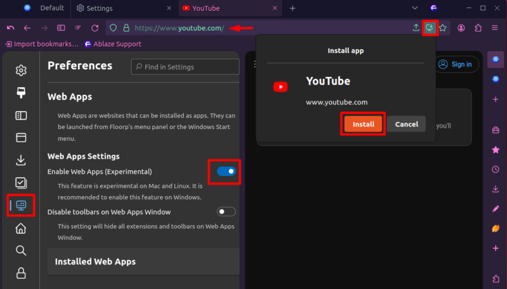
Task: Open a new tab with plus button
Action: pyautogui.click(x=293, y=8)
